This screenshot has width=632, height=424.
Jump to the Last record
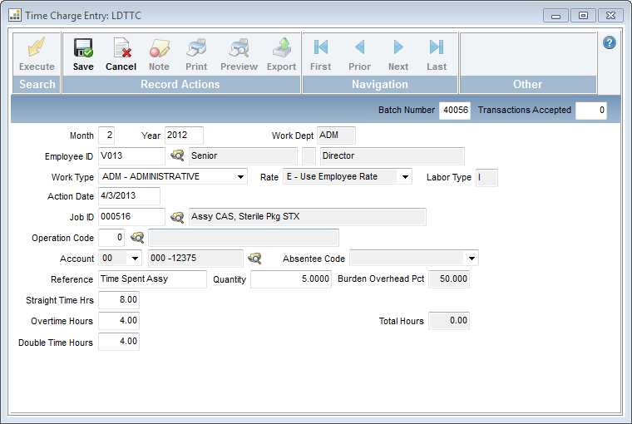(x=437, y=54)
